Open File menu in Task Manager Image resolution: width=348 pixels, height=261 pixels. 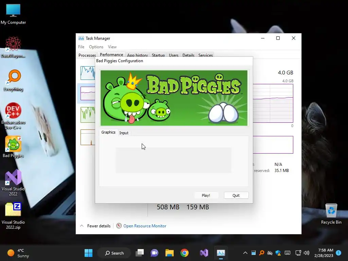81,47
